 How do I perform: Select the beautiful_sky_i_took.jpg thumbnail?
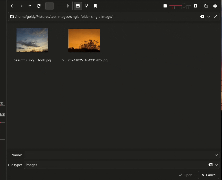pyautogui.click(x=32, y=40)
